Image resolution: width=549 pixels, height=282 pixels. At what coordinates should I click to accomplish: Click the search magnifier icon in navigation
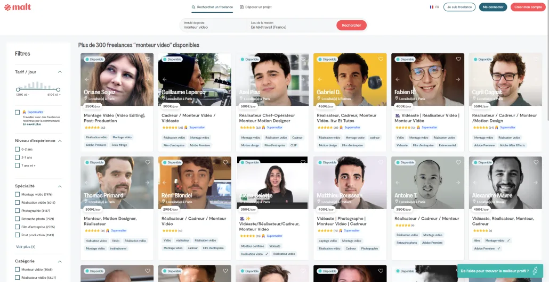(x=193, y=7)
